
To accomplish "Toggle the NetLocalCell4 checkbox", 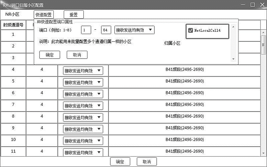I will 191,30.
